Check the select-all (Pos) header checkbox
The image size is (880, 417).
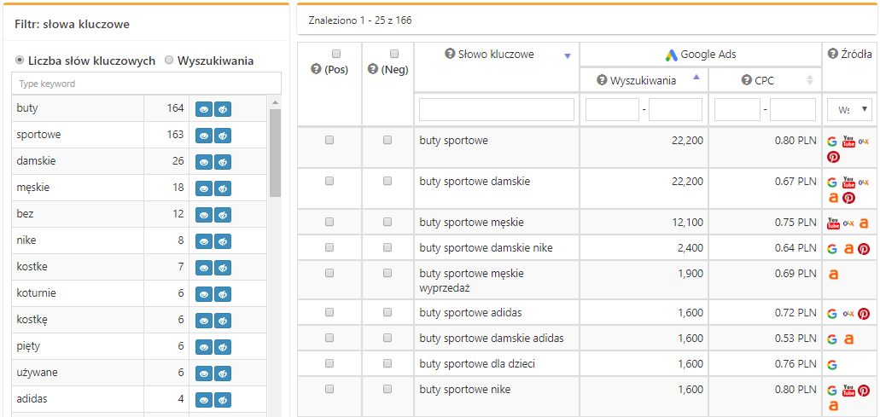335,54
